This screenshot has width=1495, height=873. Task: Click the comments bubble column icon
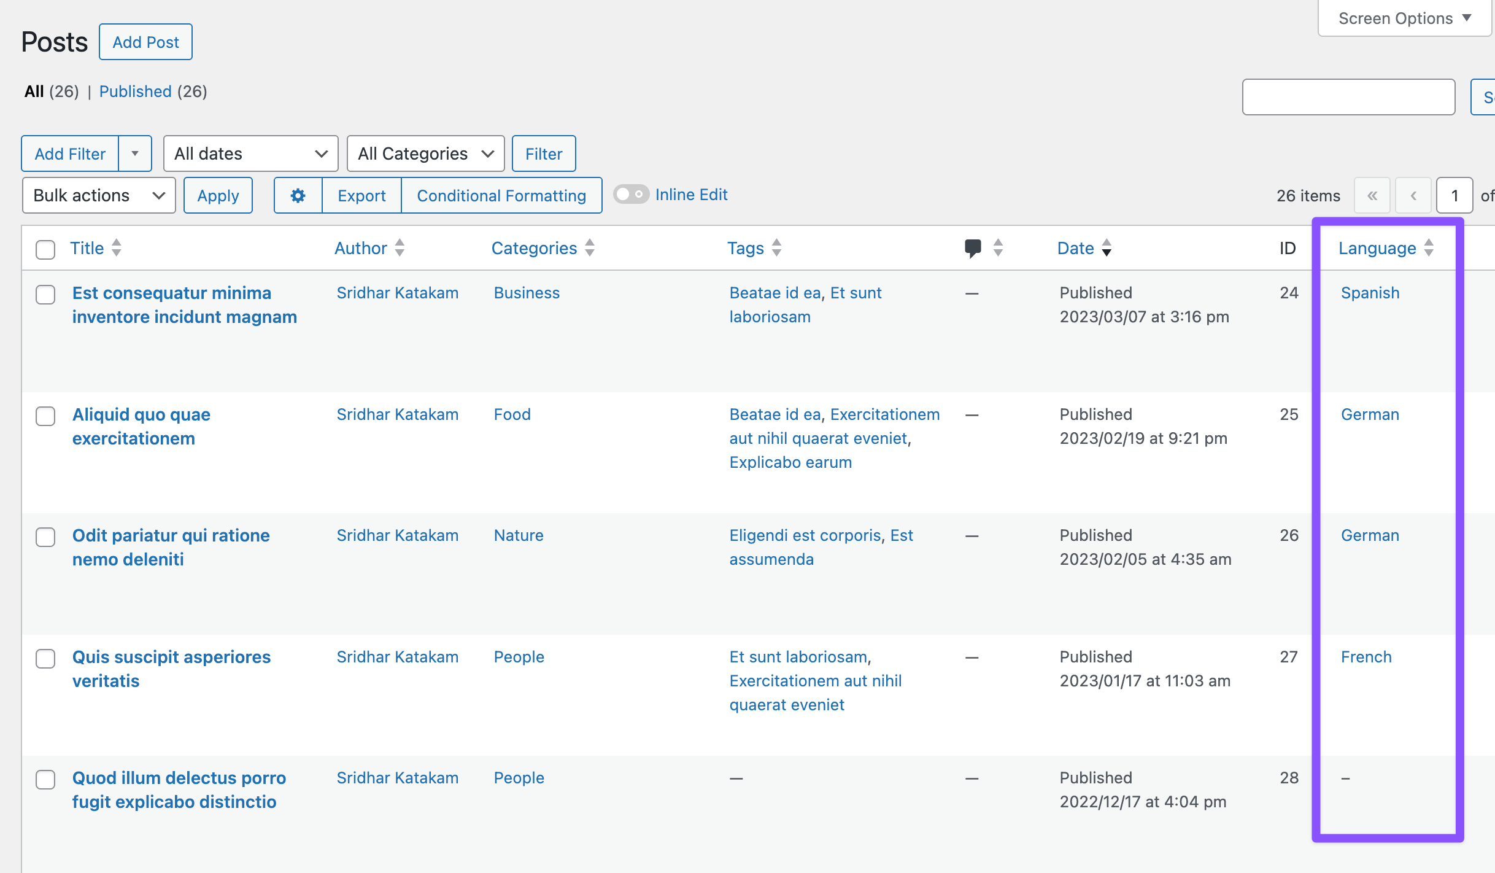973,247
